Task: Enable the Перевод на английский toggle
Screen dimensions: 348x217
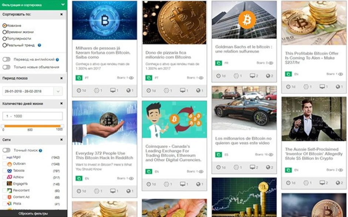Action: [x=6, y=59]
